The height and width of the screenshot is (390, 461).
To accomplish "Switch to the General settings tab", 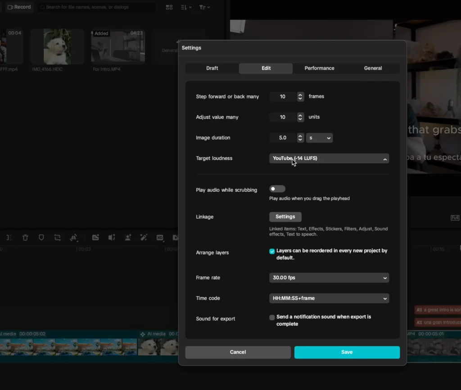I will tap(373, 68).
